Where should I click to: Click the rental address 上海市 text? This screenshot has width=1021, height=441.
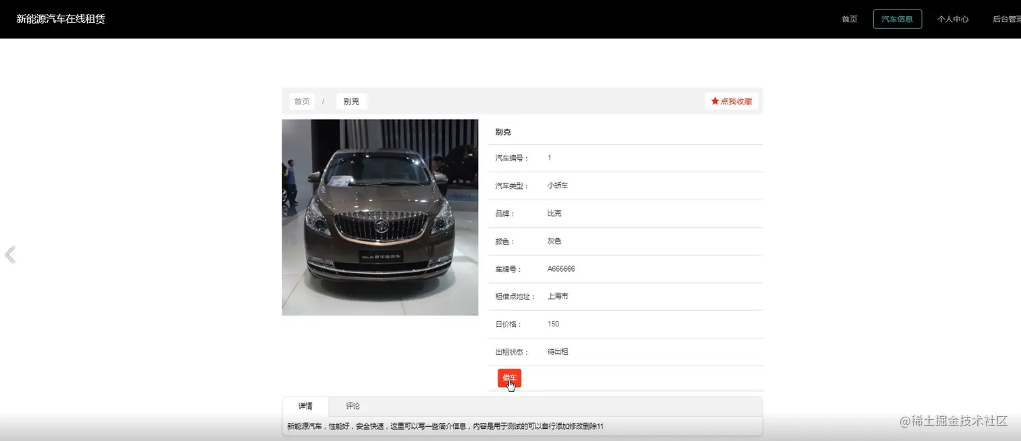coord(557,296)
